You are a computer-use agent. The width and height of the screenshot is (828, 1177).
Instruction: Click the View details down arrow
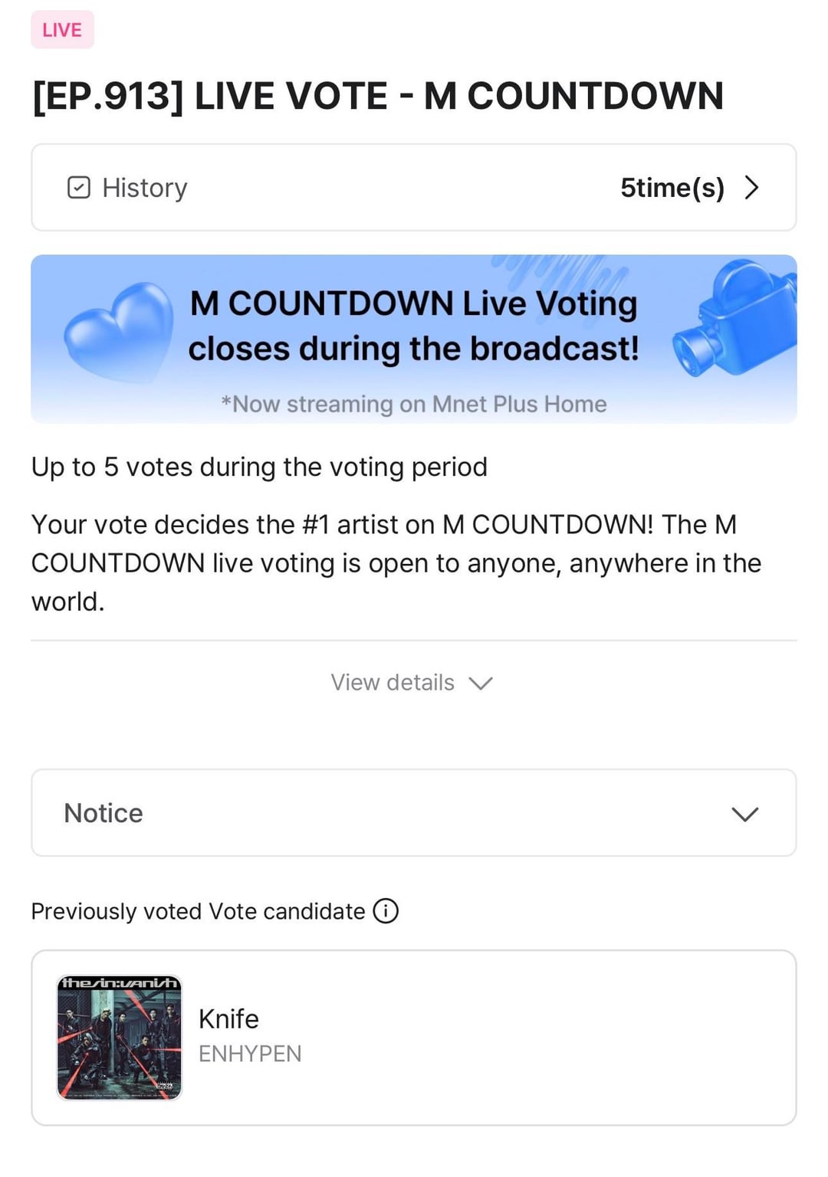(481, 683)
